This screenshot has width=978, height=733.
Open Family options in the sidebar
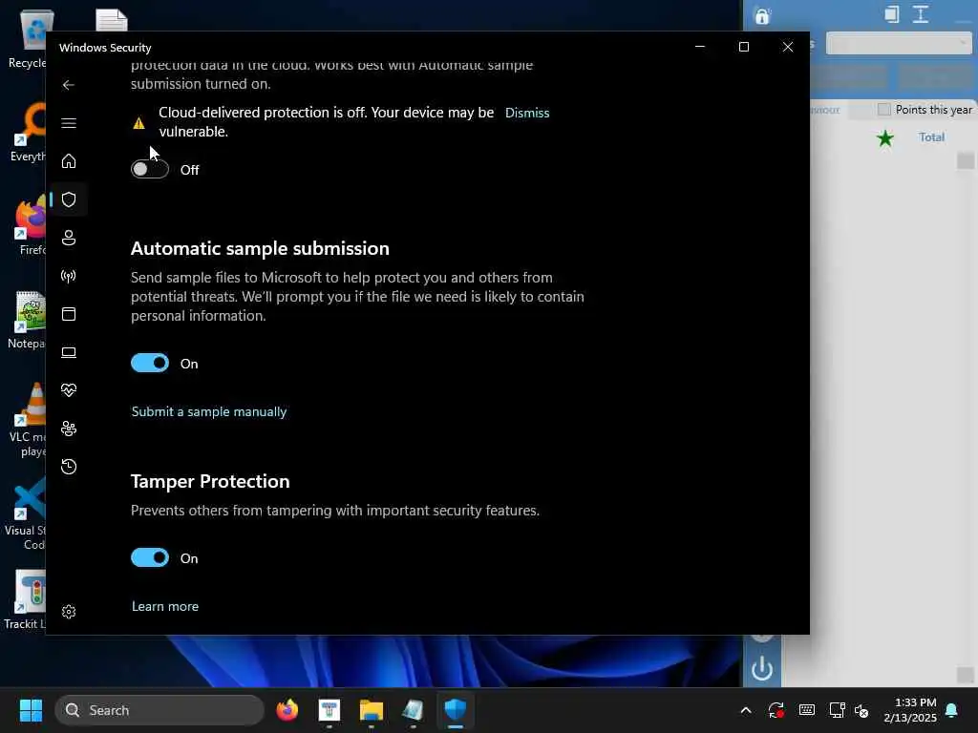[69, 429]
